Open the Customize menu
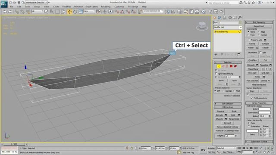The image size is (276, 155). 119,7
